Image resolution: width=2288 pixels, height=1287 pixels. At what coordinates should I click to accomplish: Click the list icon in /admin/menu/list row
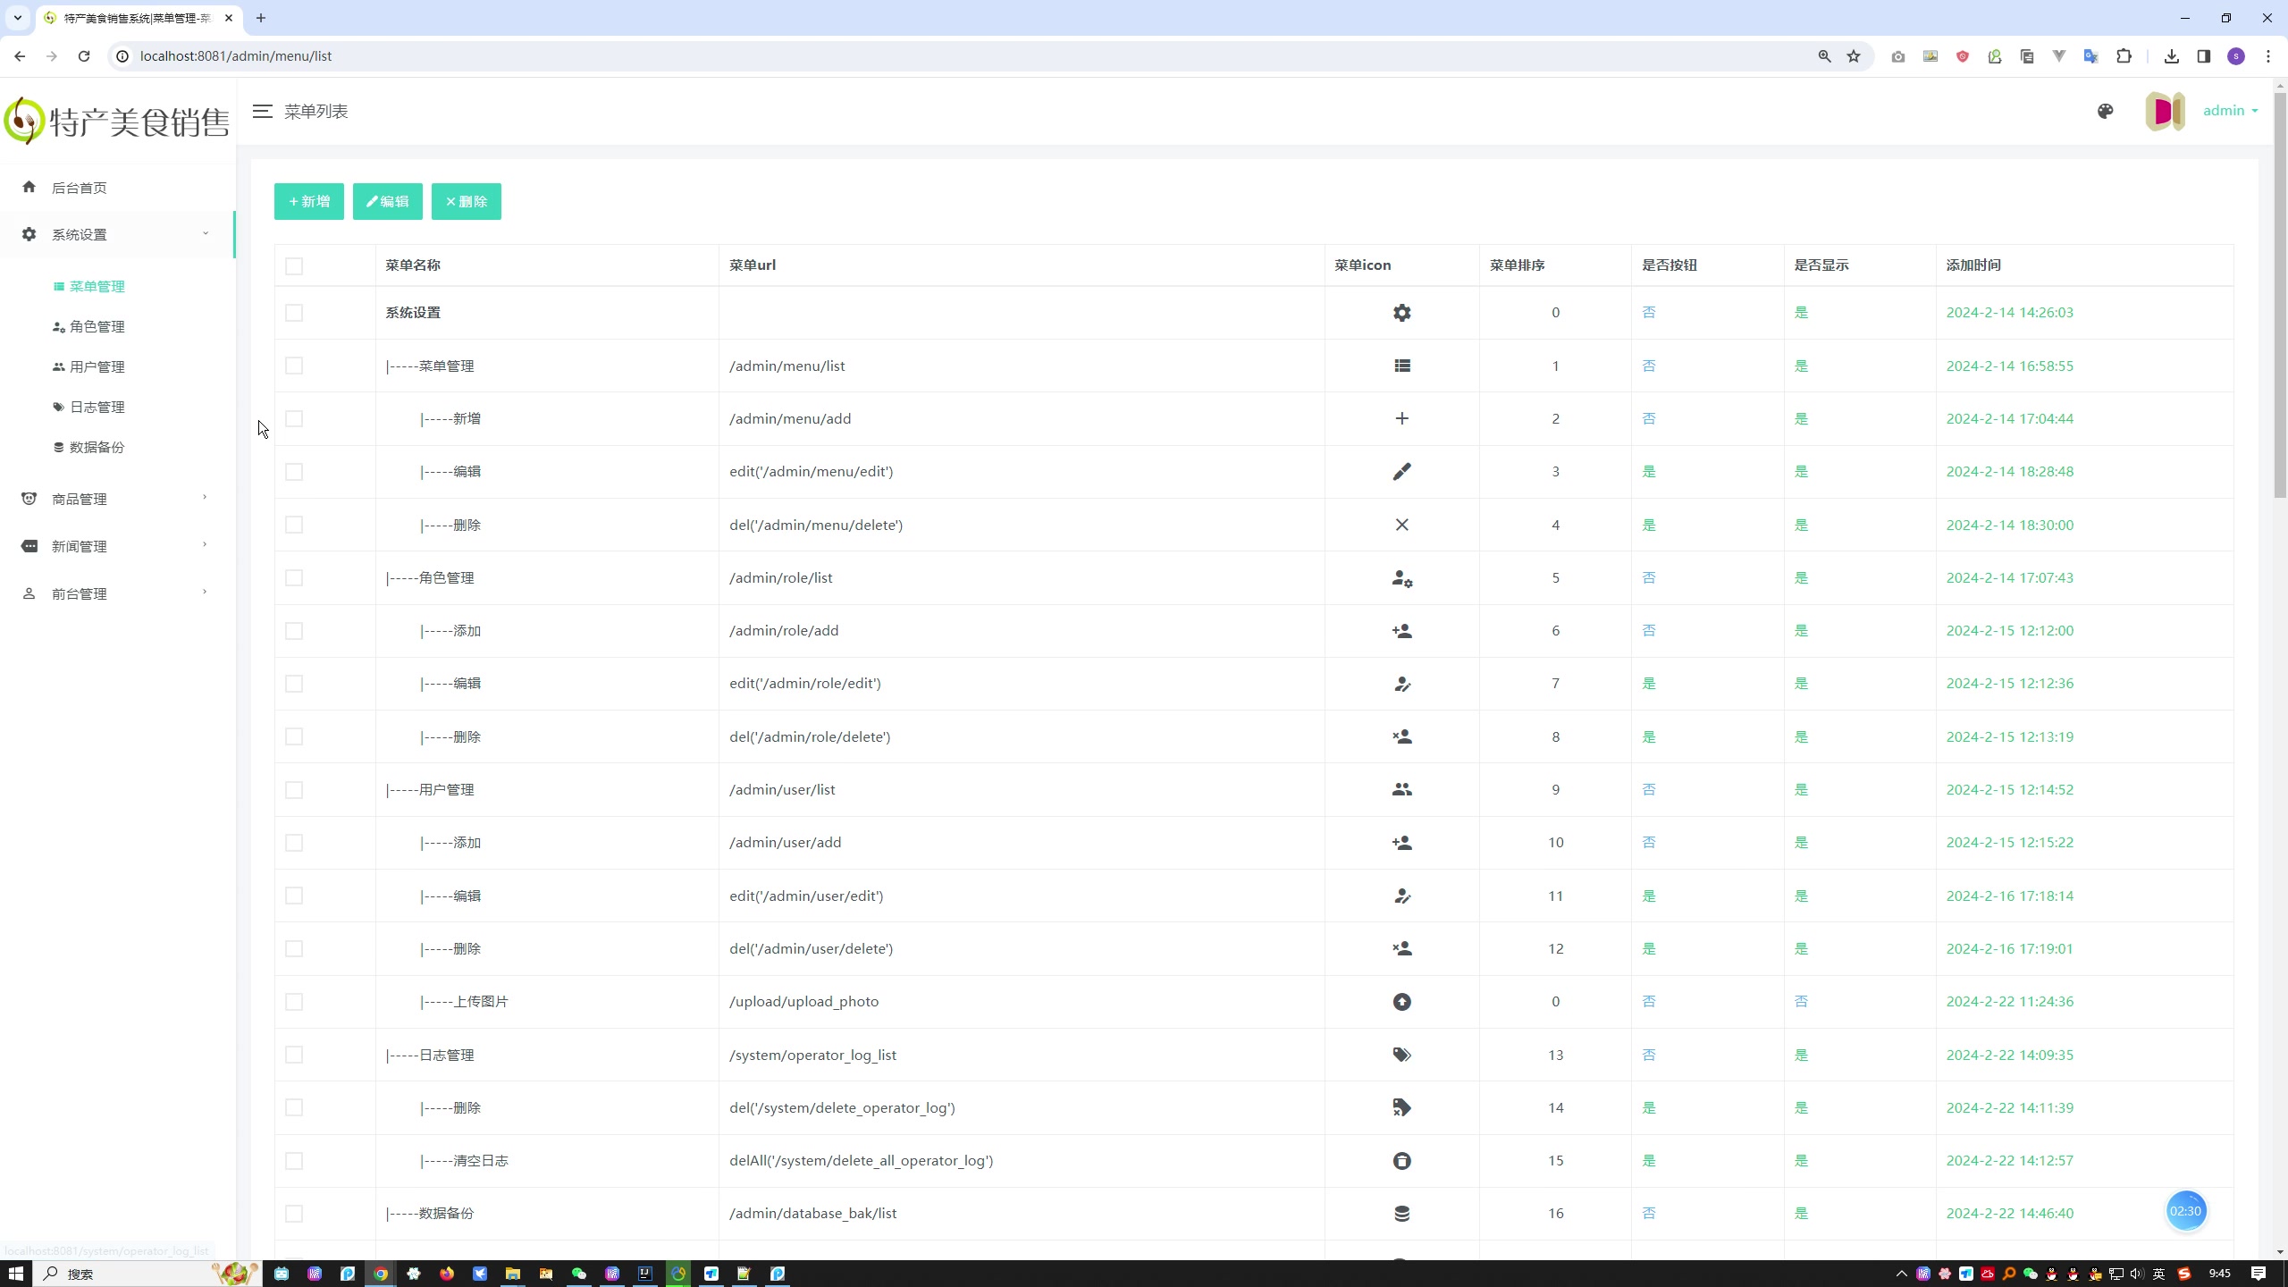tap(1401, 366)
